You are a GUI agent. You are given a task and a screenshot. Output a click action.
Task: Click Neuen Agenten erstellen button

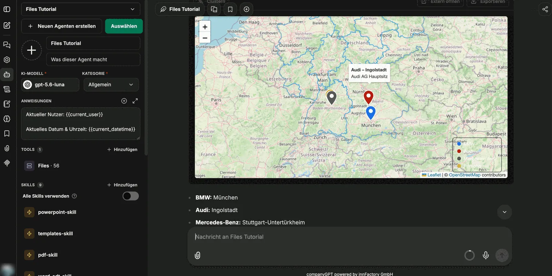[x=61, y=26]
